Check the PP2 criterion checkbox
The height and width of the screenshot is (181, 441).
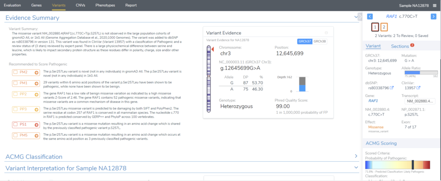pos(16,94)
